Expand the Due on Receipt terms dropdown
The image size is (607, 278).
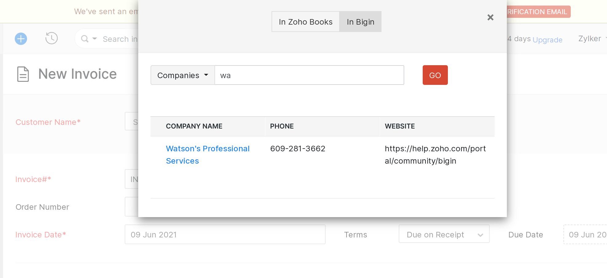coord(444,235)
